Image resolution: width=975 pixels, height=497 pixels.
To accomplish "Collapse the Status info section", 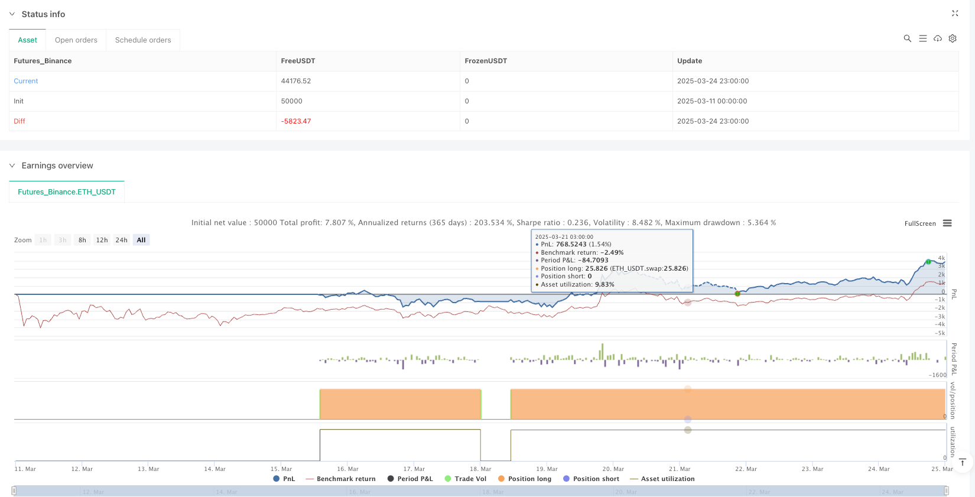I will [12, 14].
